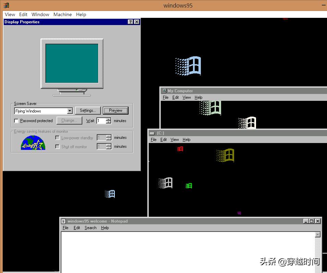The width and height of the screenshot is (327, 273).
Task: Enable the Shut off monitor option
Action: click(57, 146)
